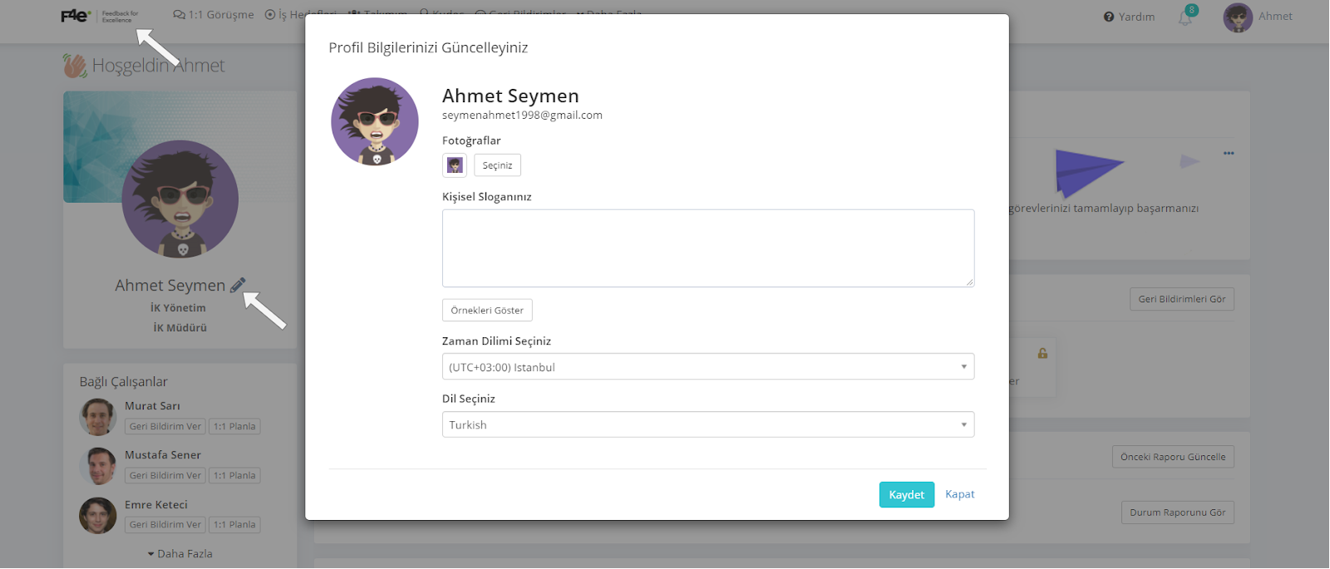Click the orange unlock icon
The width and height of the screenshot is (1330, 569).
point(1042,354)
